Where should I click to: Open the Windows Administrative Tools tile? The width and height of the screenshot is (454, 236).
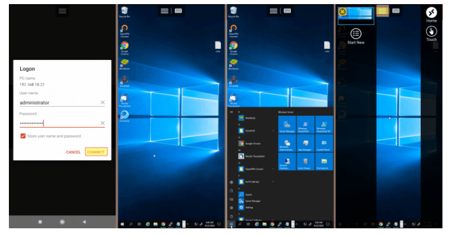287,143
